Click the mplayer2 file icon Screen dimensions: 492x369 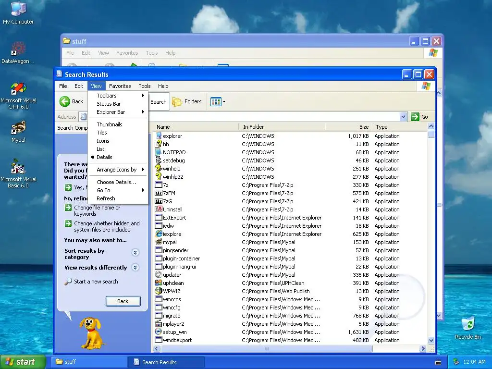[159, 323]
